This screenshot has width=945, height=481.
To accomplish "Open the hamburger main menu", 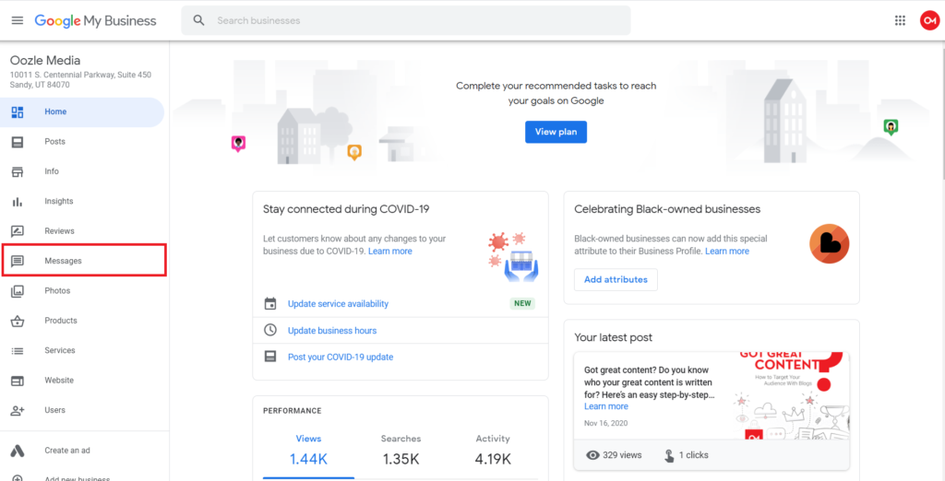I will 18,20.
